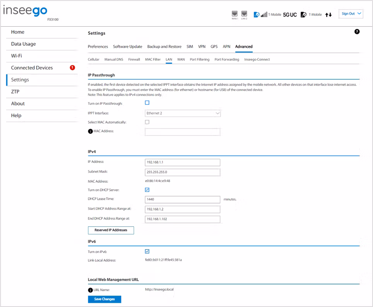Uncheck Turn on IPv6 checkbox
The height and width of the screenshot is (307, 373).
pos(147,252)
